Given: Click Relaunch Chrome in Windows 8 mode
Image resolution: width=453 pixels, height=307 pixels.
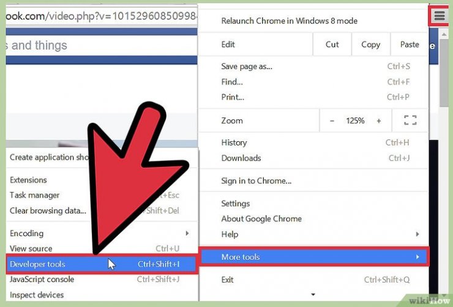Looking at the screenshot, I should [289, 21].
